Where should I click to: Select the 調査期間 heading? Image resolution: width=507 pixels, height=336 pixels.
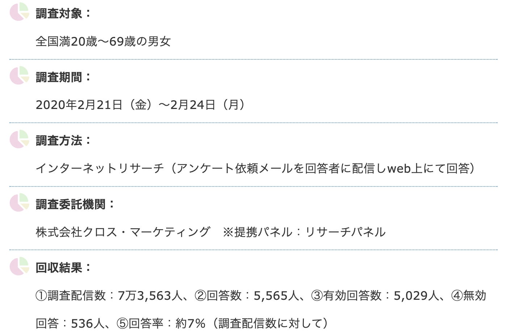(63, 77)
